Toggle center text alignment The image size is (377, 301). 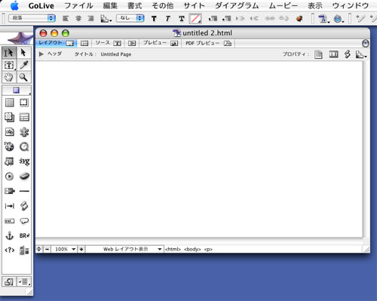[x=78, y=18]
